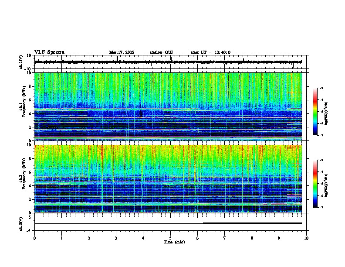Click the "-10" tick label of ch.1(V) axis
Screen dimensions: 345x267
(28, 69)
